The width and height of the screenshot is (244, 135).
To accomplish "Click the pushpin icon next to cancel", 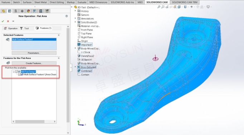I will (13, 21).
